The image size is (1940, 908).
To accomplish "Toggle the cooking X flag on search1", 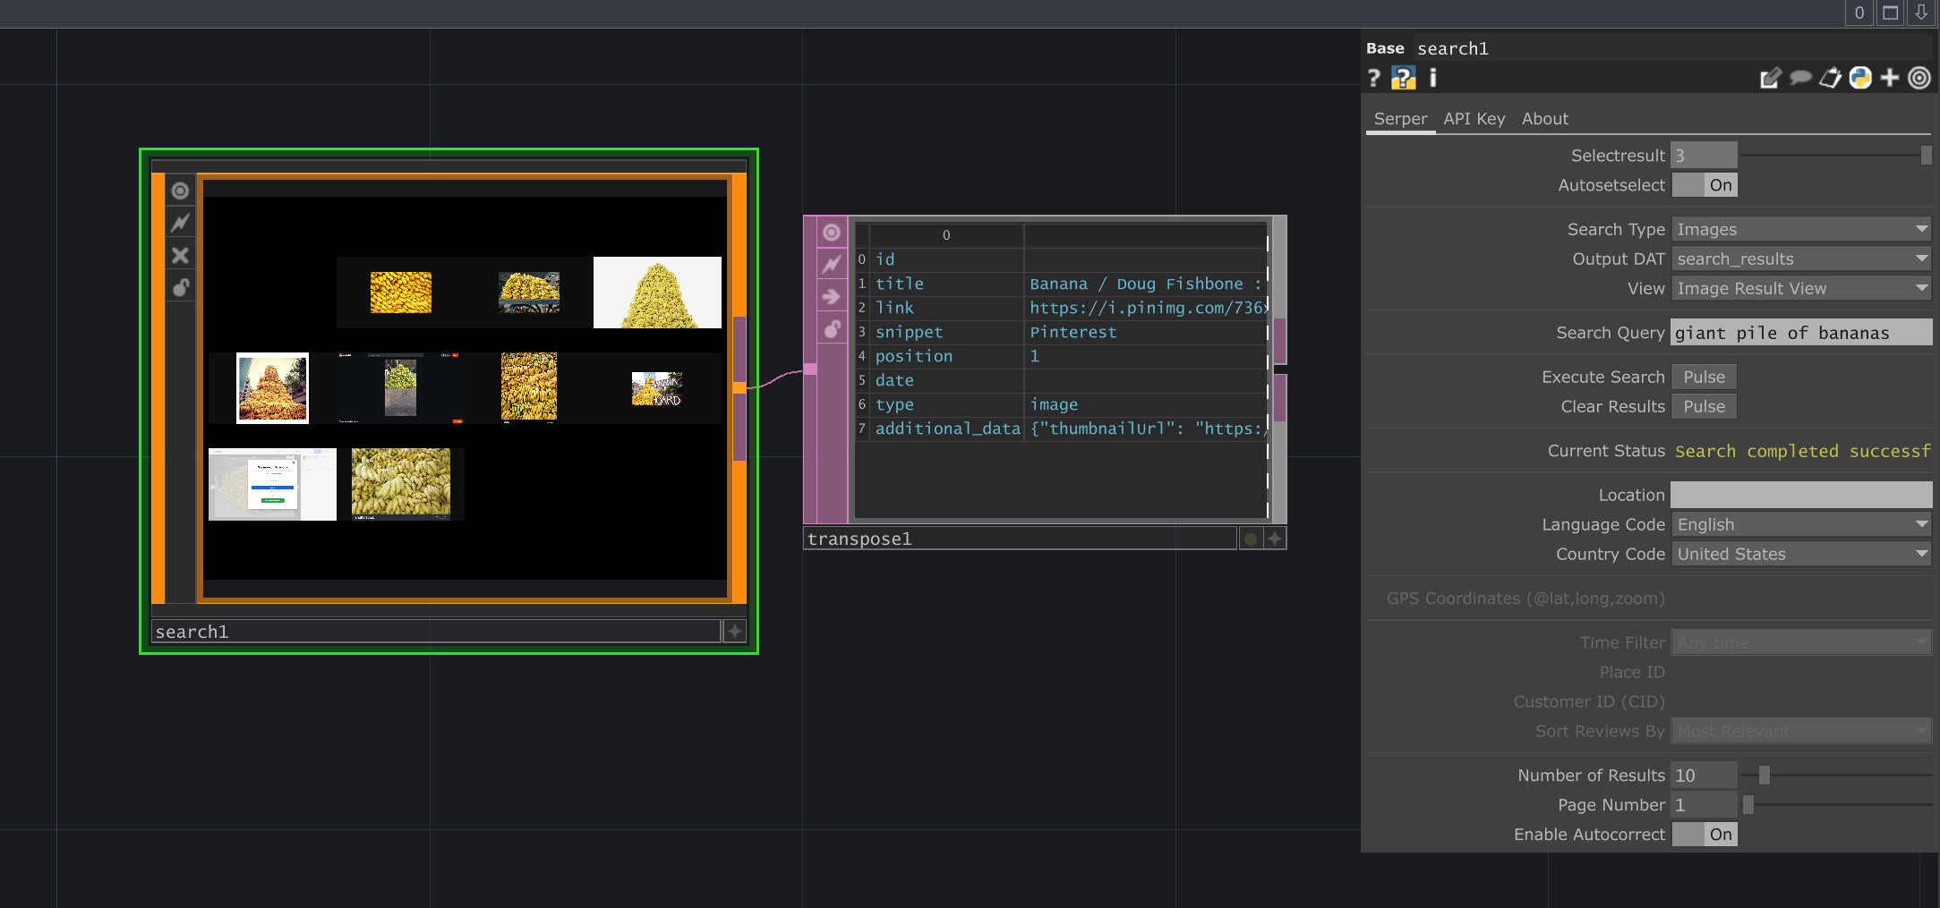I will point(180,256).
